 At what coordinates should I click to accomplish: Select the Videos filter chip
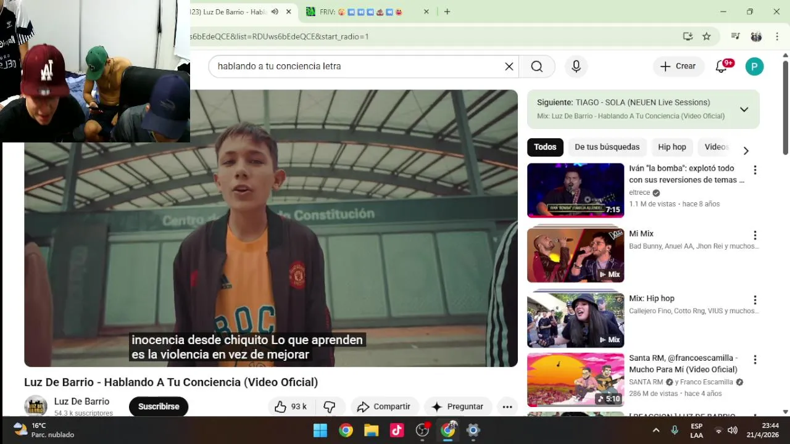coord(717,147)
